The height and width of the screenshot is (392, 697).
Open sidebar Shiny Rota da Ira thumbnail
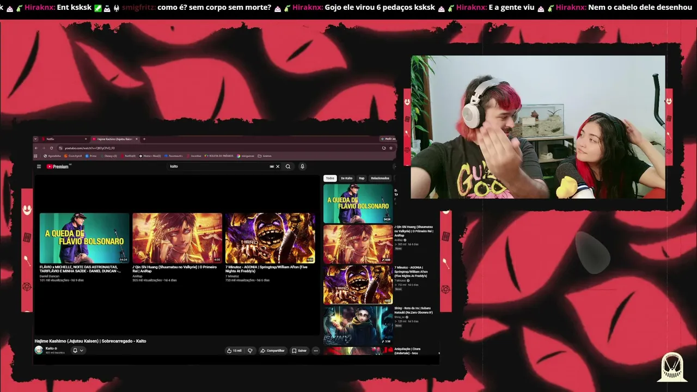358,325
